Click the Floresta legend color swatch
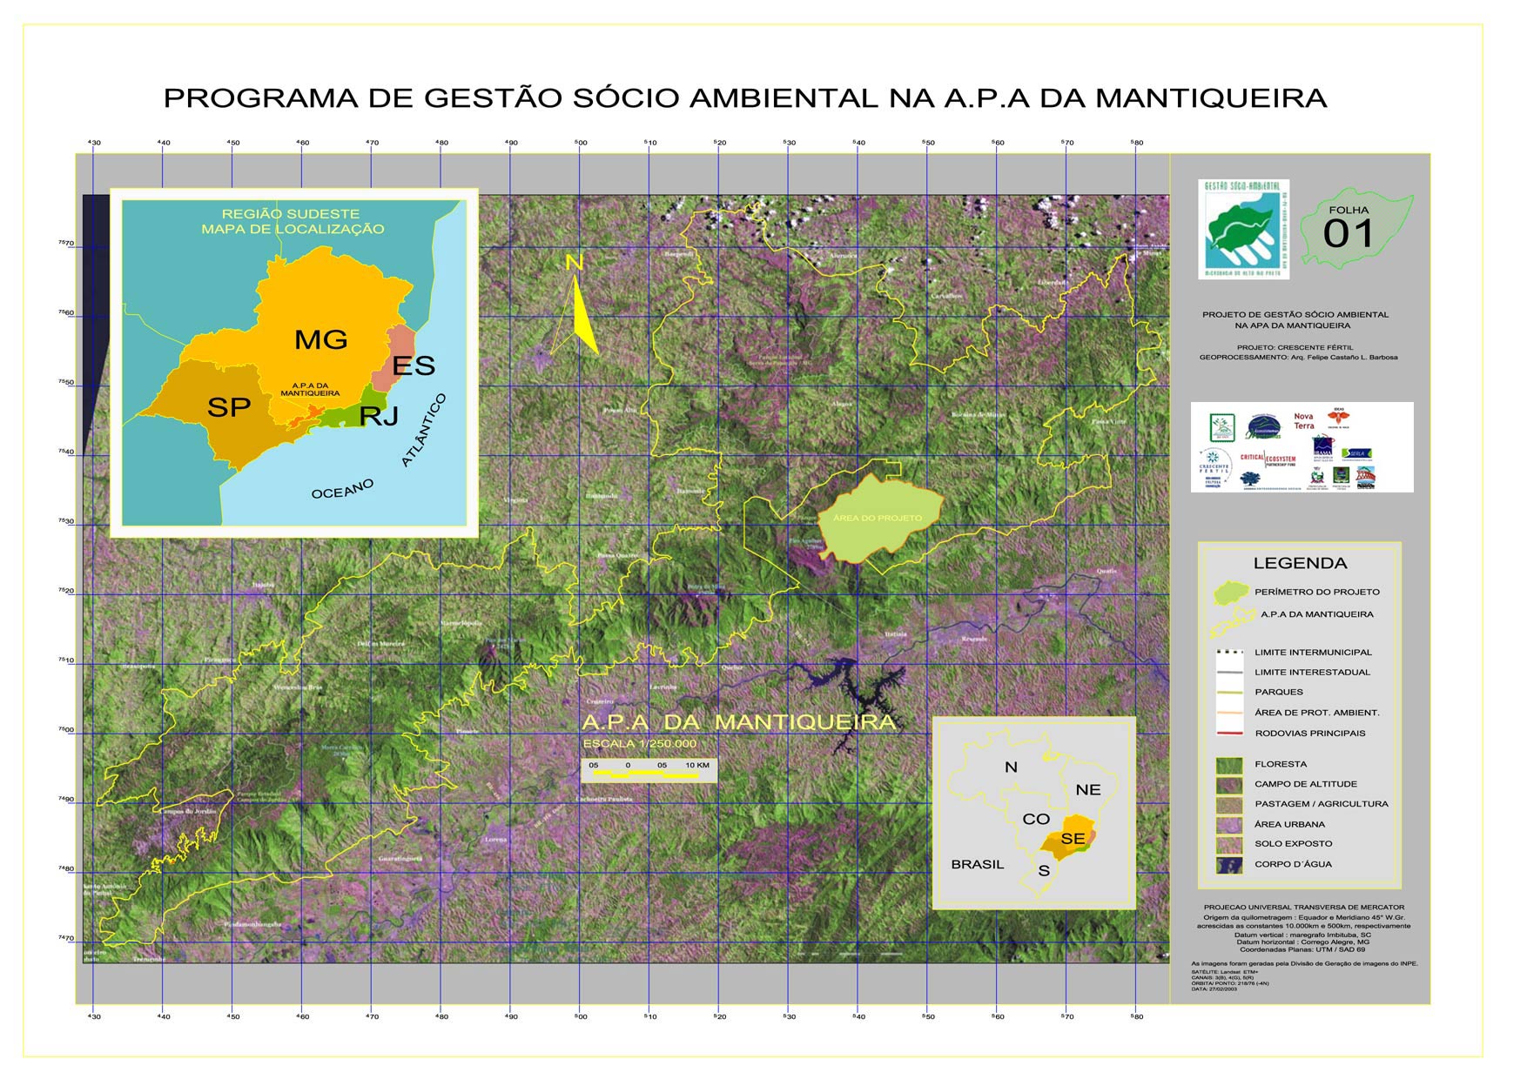The width and height of the screenshot is (1527, 1079). (x=1228, y=765)
